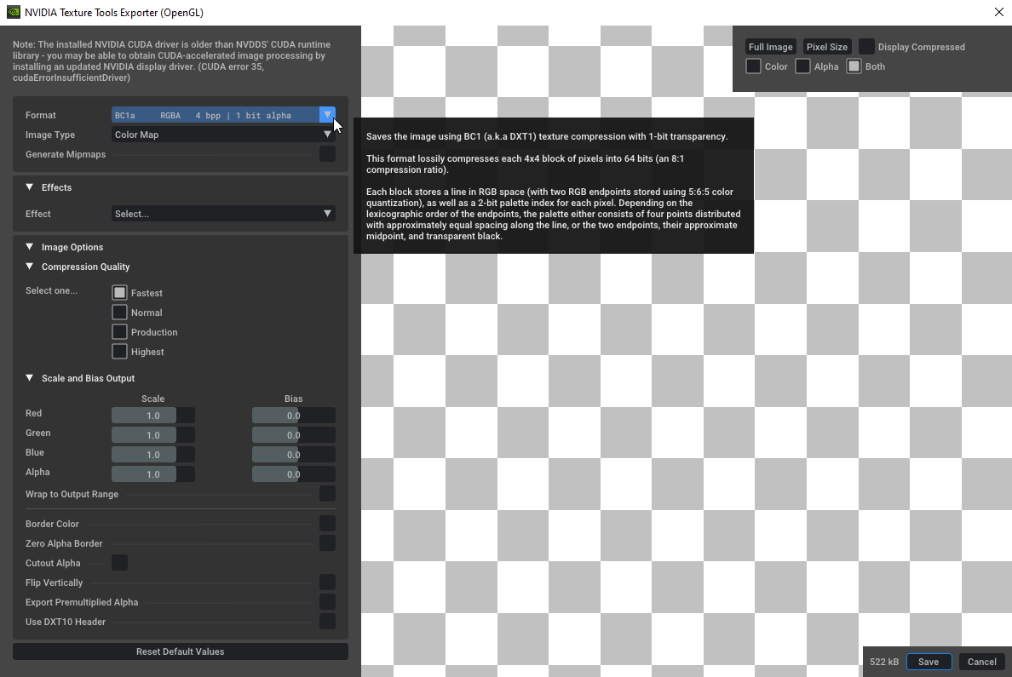The image size is (1012, 677).
Task: Open the Effect Select dropdown
Action: coord(223,214)
